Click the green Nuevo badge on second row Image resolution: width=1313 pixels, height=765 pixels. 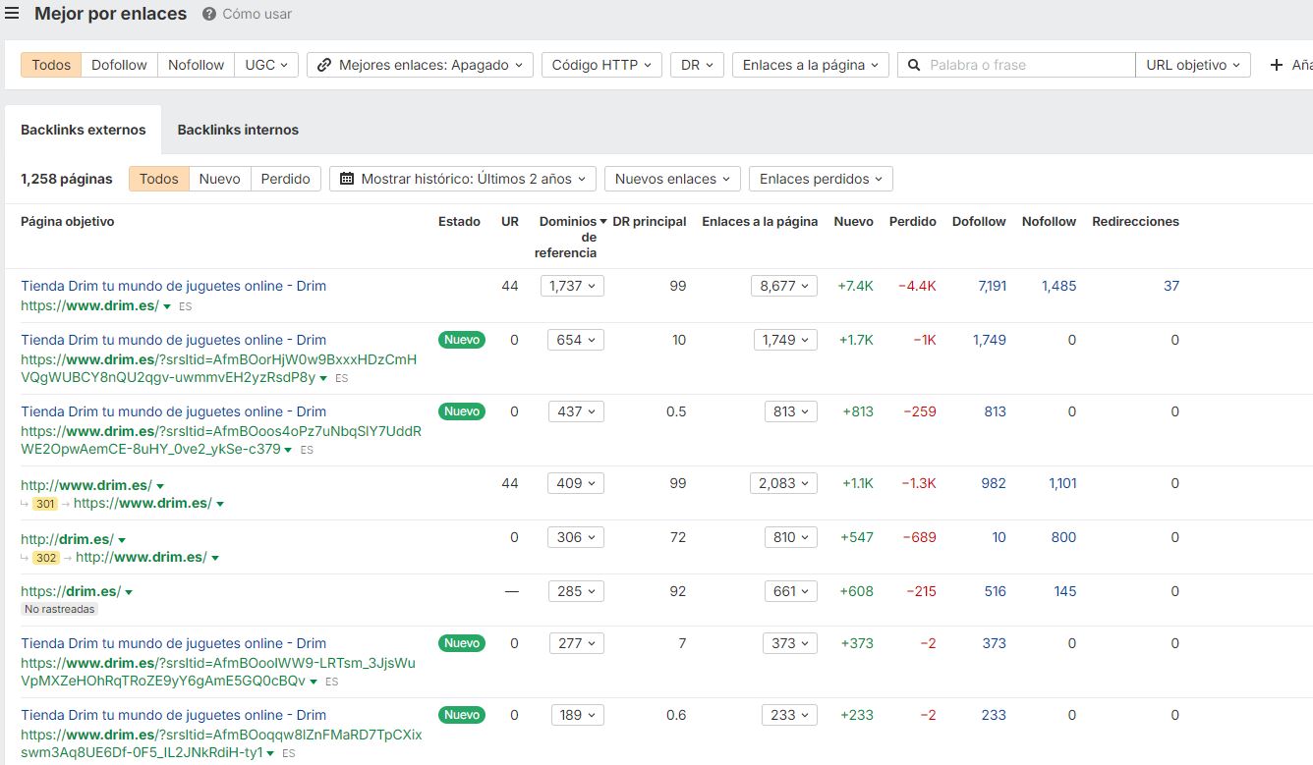click(x=461, y=340)
